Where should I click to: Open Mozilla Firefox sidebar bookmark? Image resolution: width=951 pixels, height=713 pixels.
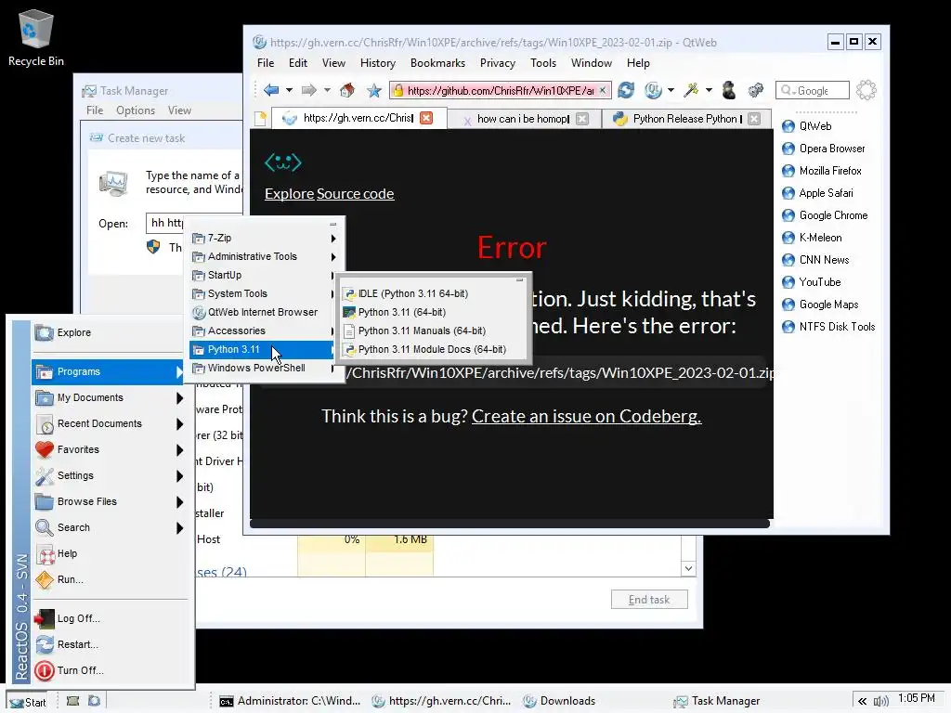(x=822, y=171)
